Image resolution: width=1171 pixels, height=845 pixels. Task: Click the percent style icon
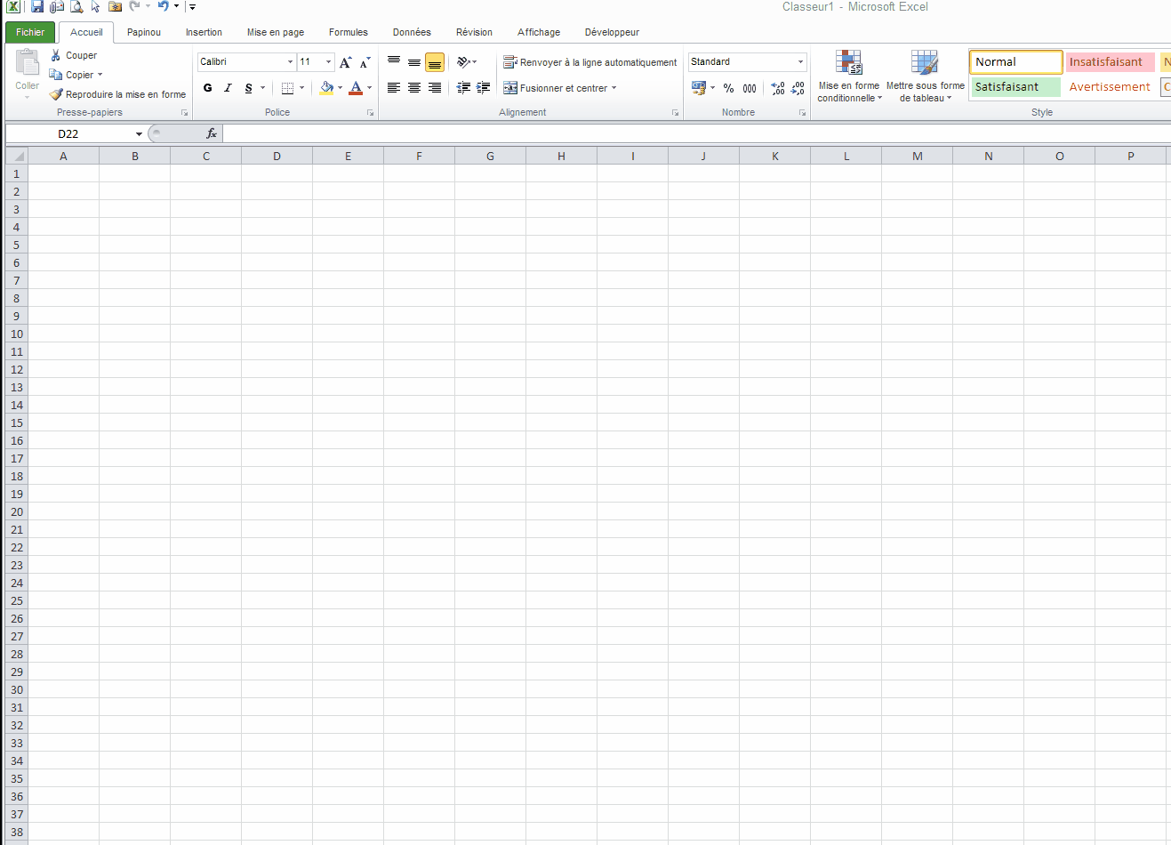(x=728, y=88)
